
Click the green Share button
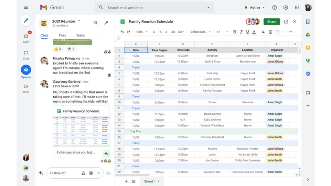tap(272, 22)
